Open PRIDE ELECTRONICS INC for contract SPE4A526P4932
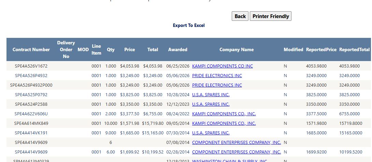372x162 pixels. [x=217, y=75]
